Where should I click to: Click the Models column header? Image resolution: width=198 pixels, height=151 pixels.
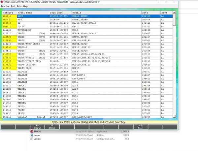107,13
